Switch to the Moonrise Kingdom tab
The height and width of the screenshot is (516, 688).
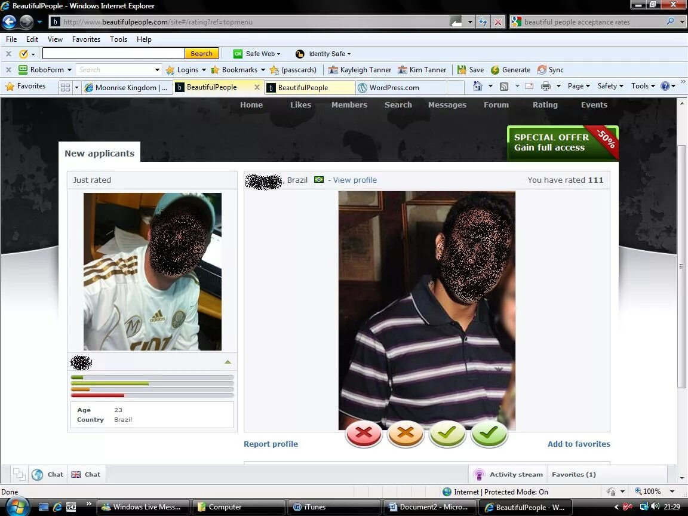(127, 87)
